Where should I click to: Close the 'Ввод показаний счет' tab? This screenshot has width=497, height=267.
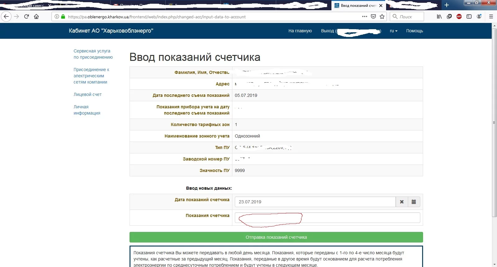(381, 6)
